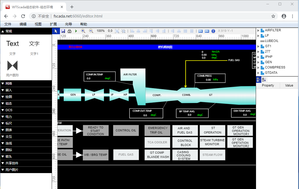Screen dimensions: 299x189
Task: Collapse the 常规 palette section
Action: click(x=26, y=31)
